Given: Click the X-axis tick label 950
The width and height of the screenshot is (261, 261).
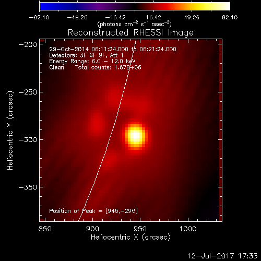Looking at the screenshot, I should [x=140, y=229].
